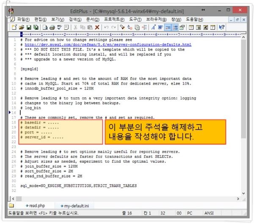Open the 파일(F) menu
Image resolution: width=254 pixels, height=224 pixels.
[x=23, y=19]
